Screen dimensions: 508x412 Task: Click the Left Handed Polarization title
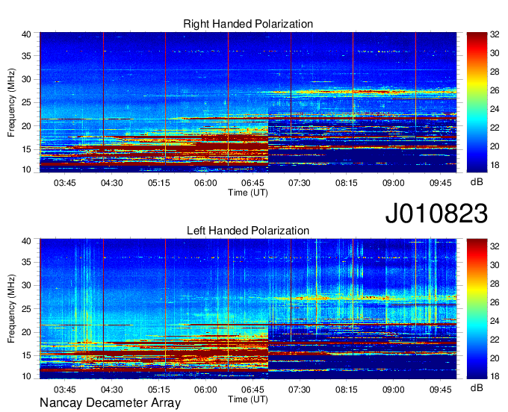tap(248, 231)
